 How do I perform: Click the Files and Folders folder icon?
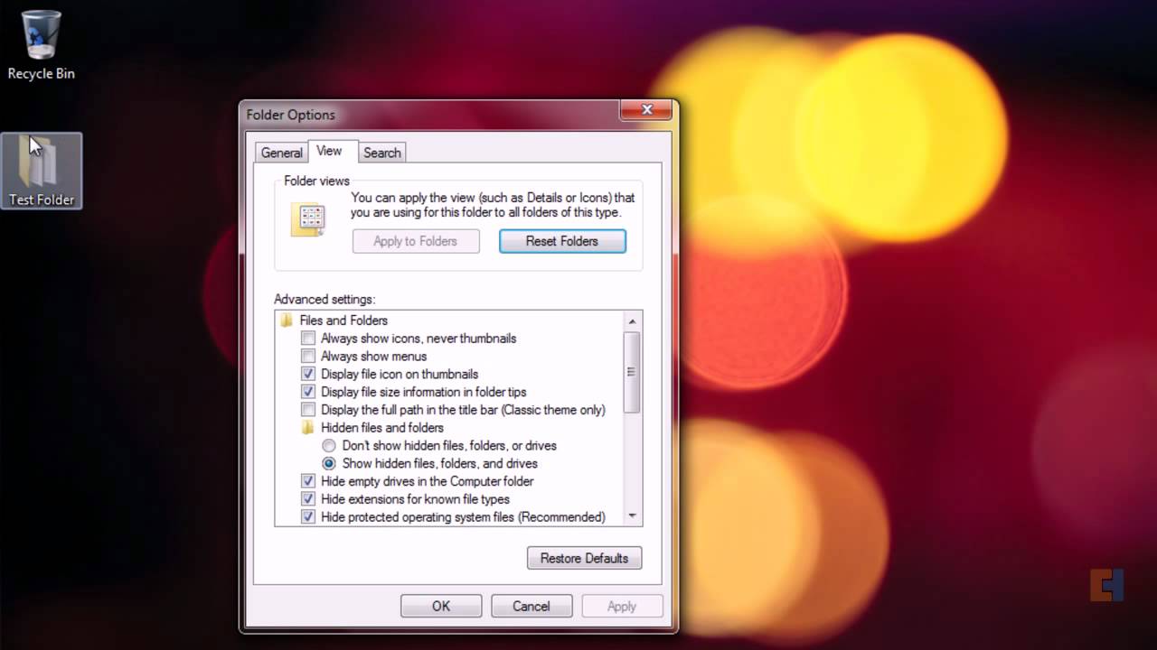click(x=287, y=320)
